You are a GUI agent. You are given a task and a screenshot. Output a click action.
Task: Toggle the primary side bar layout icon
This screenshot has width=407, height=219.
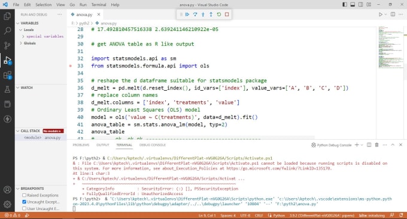345,5
